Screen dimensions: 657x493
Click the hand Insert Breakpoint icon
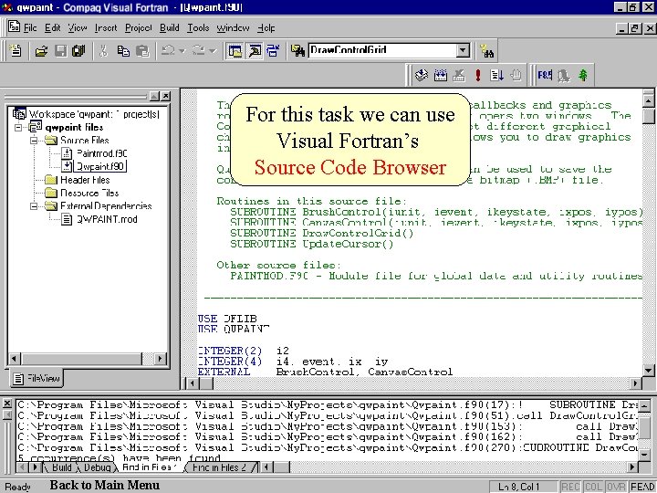(516, 76)
